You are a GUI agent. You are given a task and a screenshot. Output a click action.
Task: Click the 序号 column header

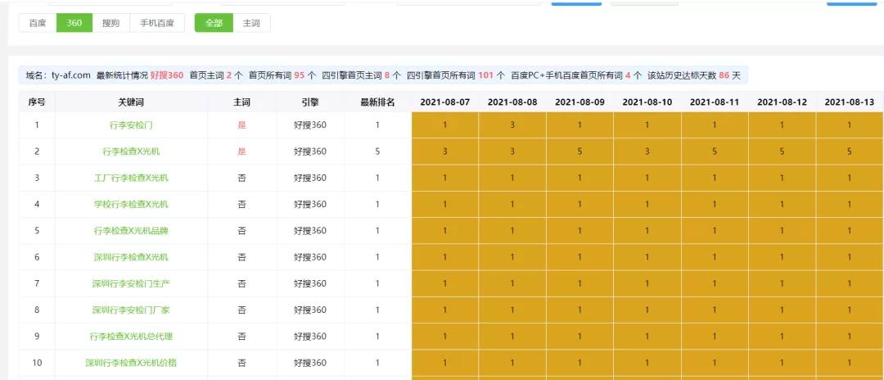pyautogui.click(x=37, y=102)
